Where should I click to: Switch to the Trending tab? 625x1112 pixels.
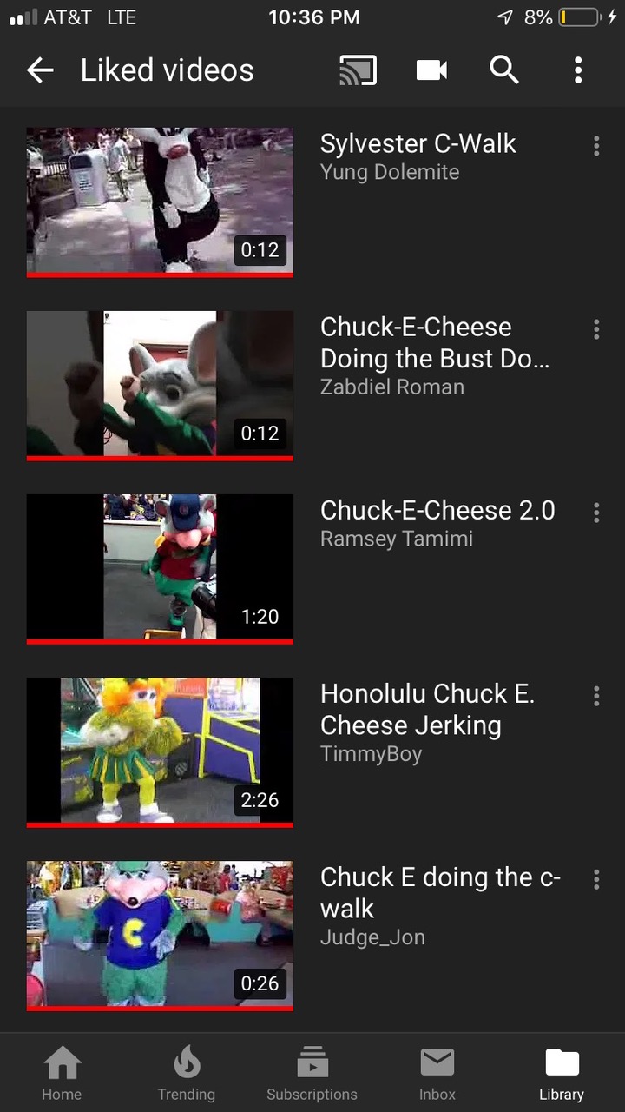coord(187,1074)
